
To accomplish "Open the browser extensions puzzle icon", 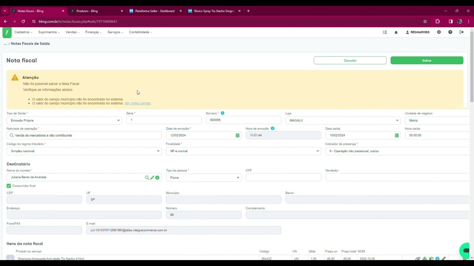I will [437, 21].
